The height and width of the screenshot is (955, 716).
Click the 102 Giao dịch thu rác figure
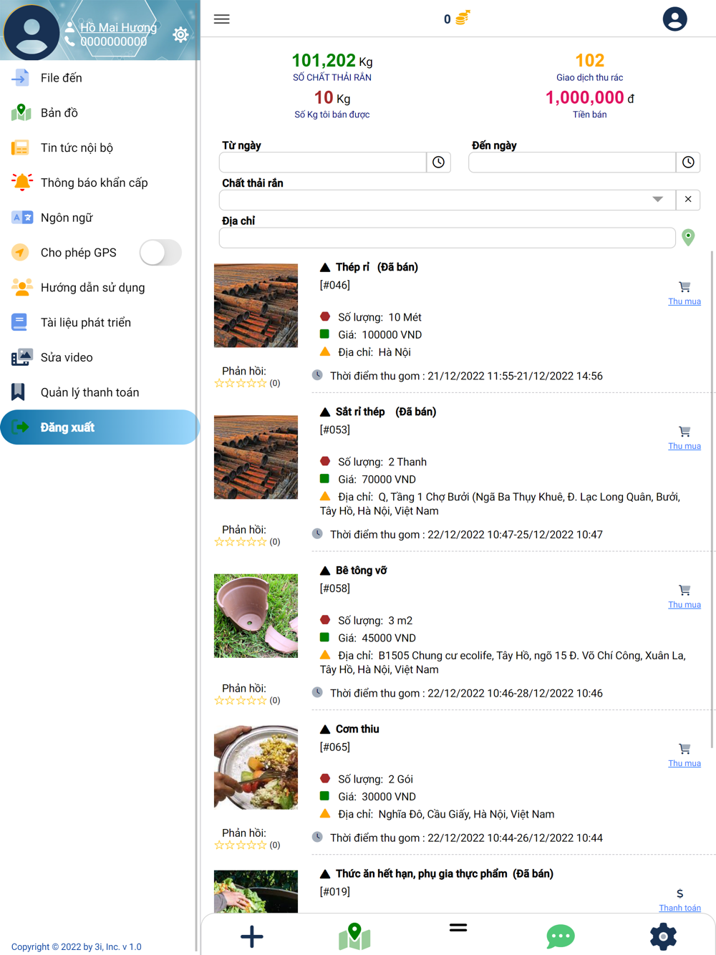590,61
